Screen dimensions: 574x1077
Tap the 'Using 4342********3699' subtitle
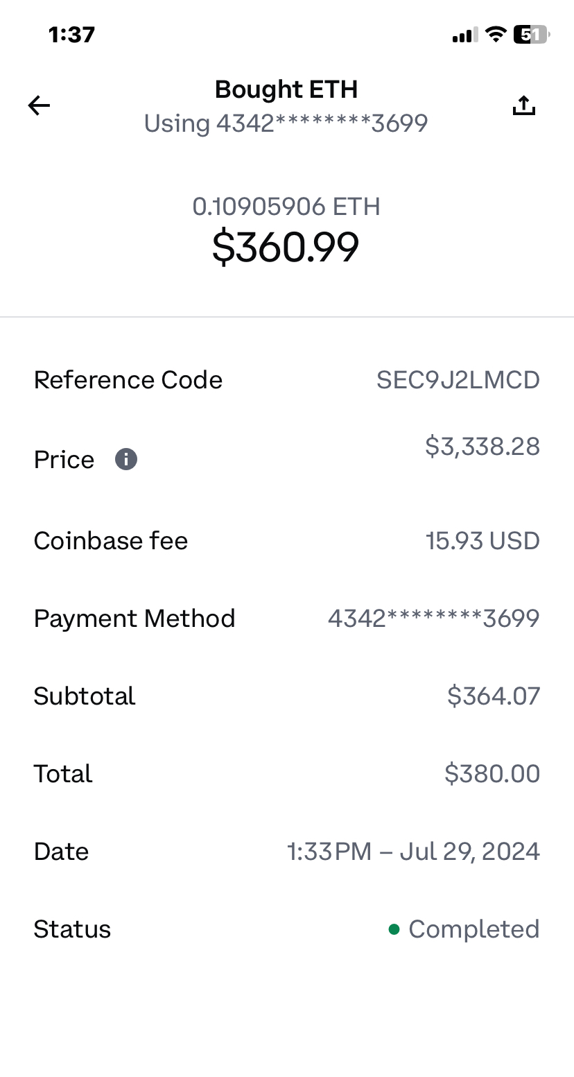click(x=286, y=123)
